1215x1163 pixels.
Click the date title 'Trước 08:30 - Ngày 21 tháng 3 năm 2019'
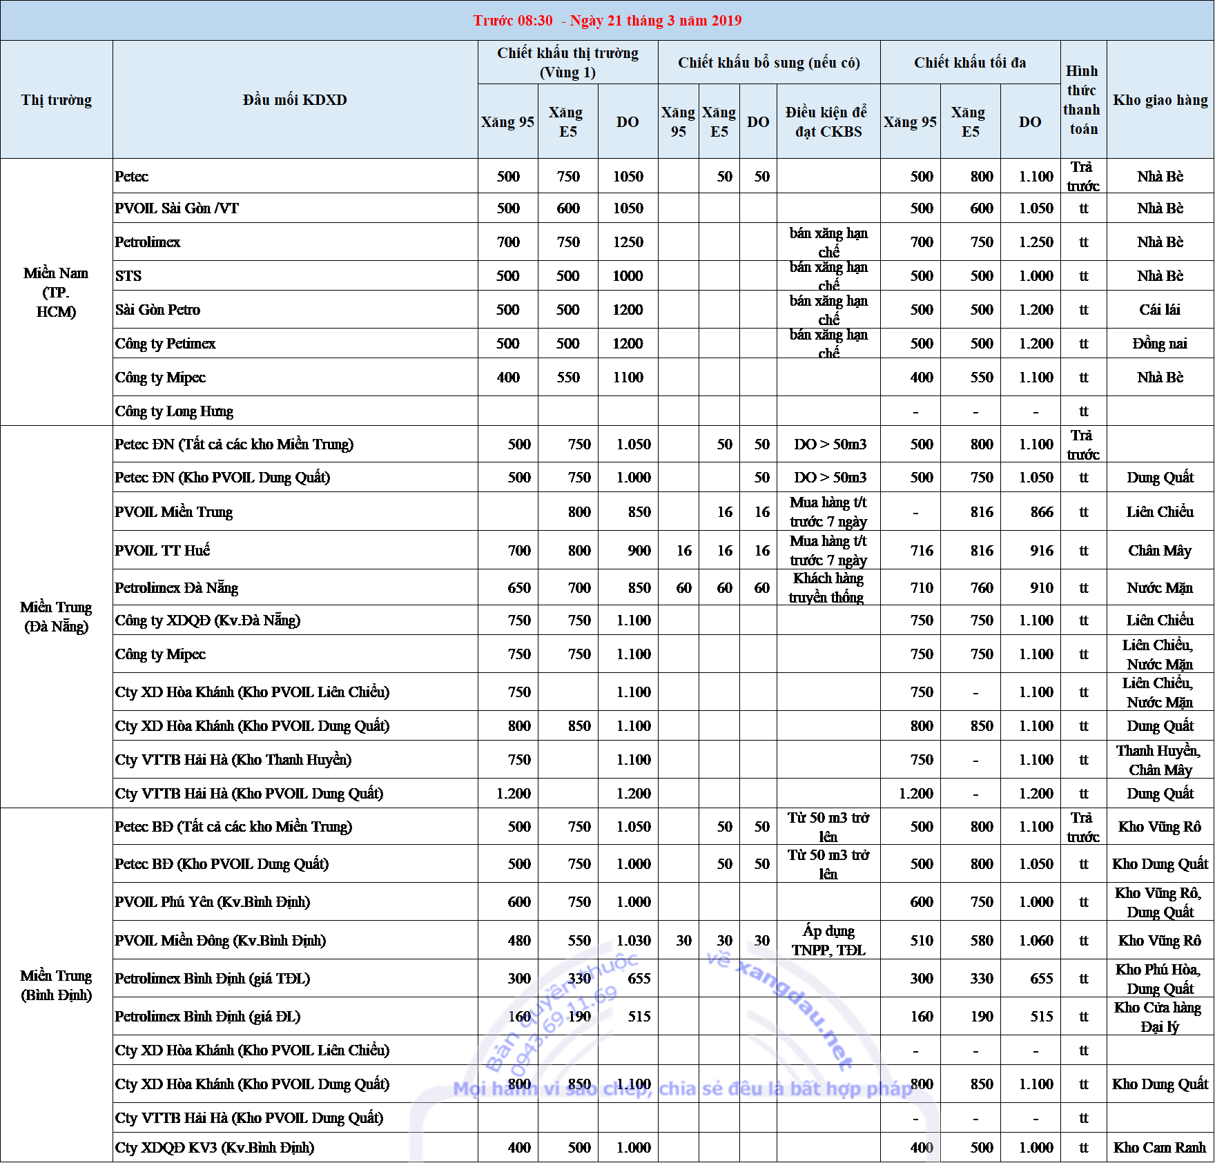pyautogui.click(x=607, y=20)
